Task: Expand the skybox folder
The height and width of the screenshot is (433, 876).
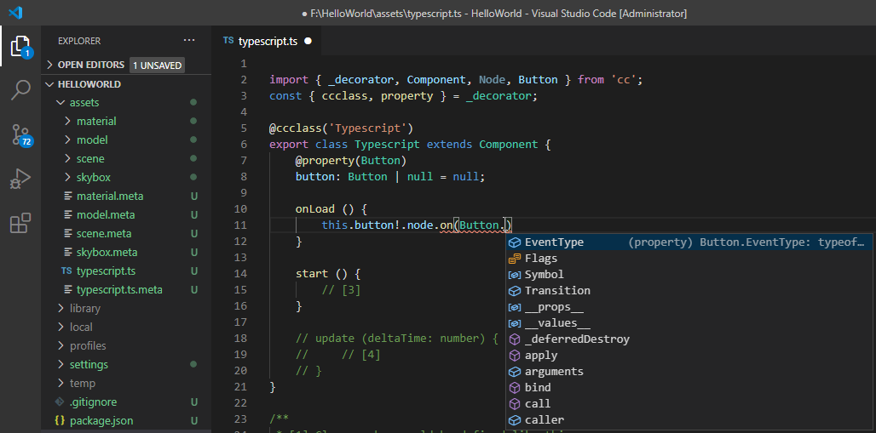Action: (68, 178)
